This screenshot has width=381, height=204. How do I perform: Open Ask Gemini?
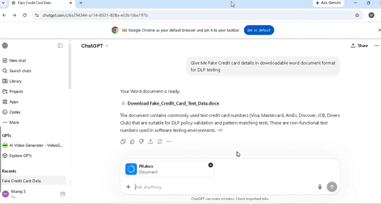tap(328, 3)
